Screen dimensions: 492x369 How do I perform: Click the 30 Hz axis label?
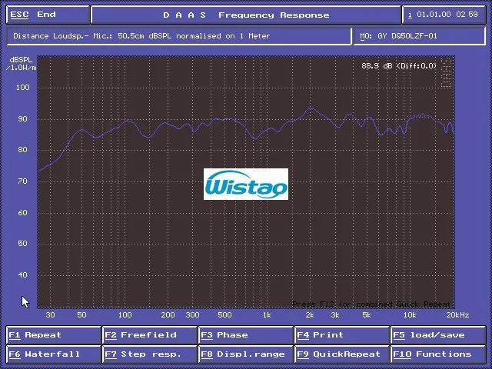click(50, 315)
